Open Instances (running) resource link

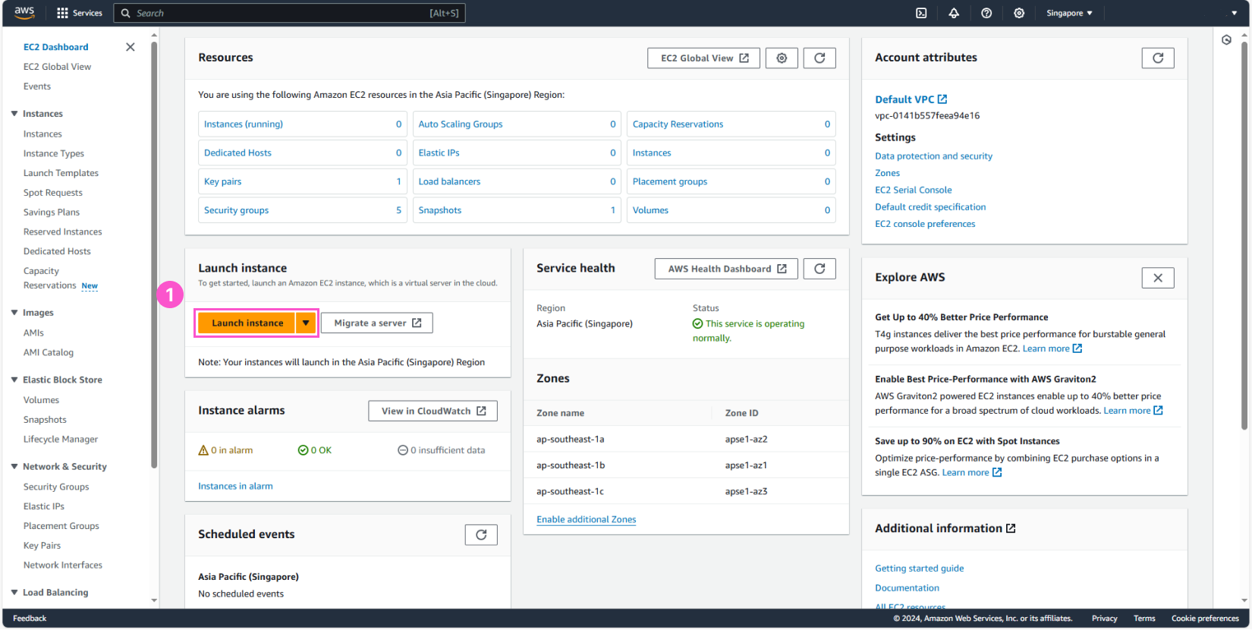pos(244,124)
